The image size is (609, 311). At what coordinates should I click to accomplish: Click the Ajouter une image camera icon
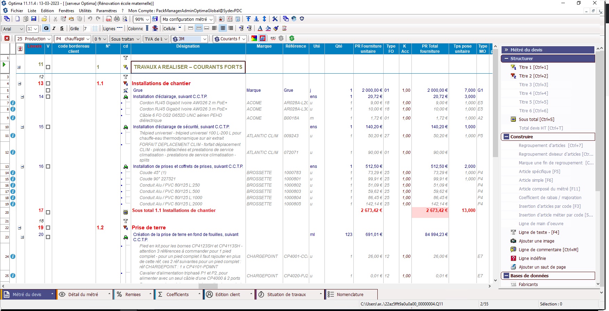coord(513,241)
